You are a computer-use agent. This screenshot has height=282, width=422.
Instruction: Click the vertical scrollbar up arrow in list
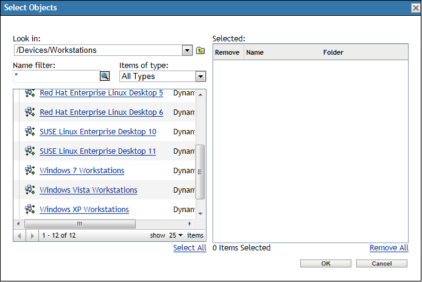pyautogui.click(x=200, y=95)
